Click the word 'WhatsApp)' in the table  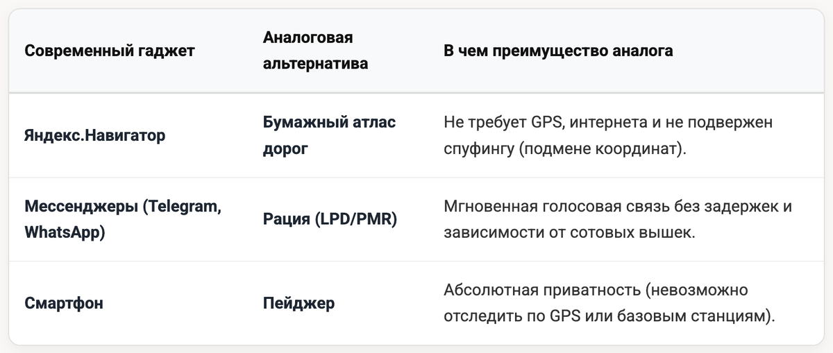pyautogui.click(x=65, y=232)
